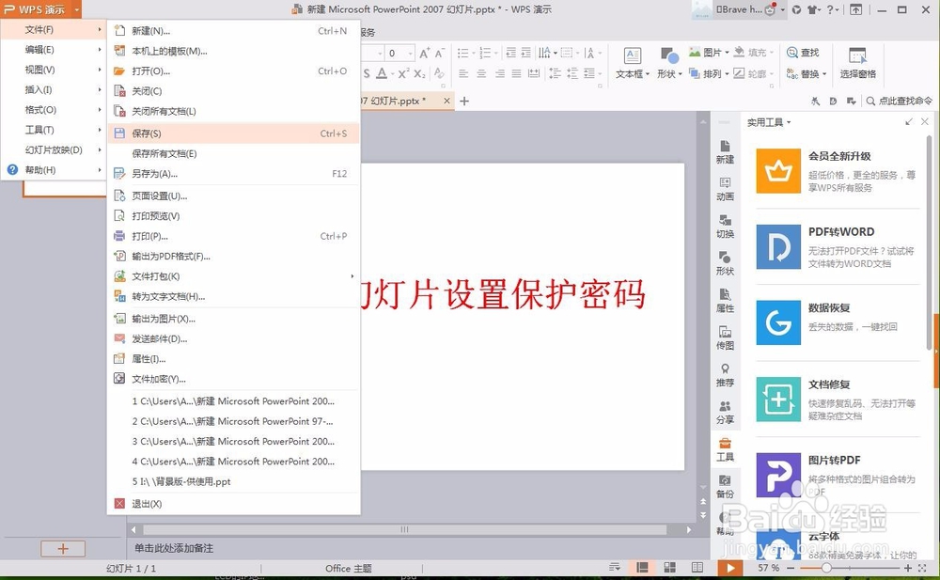Expand the View (视图) submenu

54,70
